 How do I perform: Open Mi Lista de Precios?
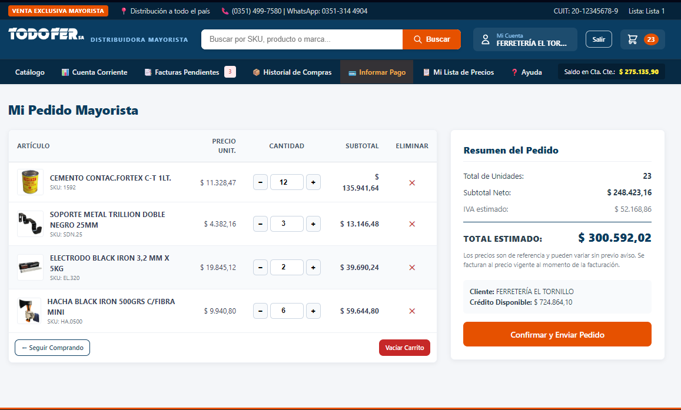[459, 72]
